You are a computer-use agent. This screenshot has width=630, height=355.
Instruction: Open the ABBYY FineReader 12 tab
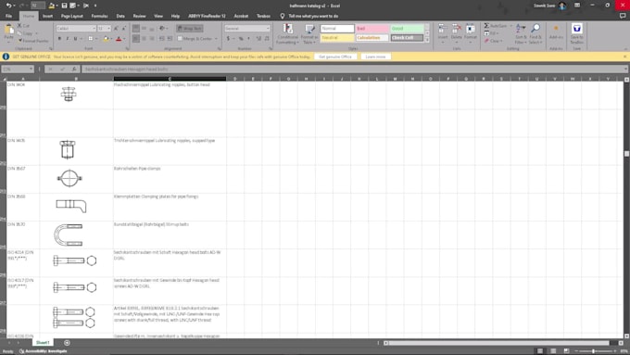click(207, 16)
